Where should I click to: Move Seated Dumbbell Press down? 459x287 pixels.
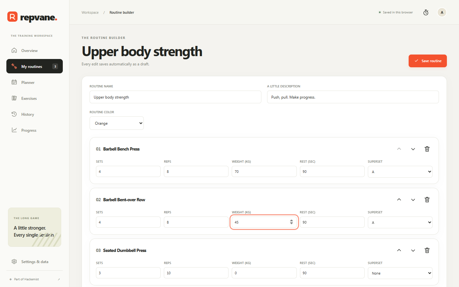pos(413,250)
